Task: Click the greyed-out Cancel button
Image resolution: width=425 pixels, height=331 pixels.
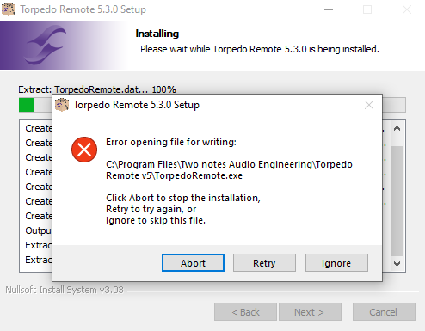Action: (x=384, y=312)
